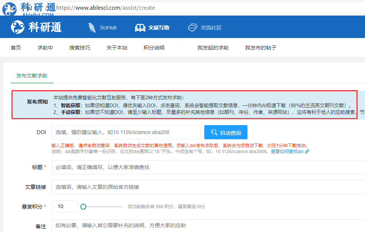Click the DOI input field

coord(126,132)
